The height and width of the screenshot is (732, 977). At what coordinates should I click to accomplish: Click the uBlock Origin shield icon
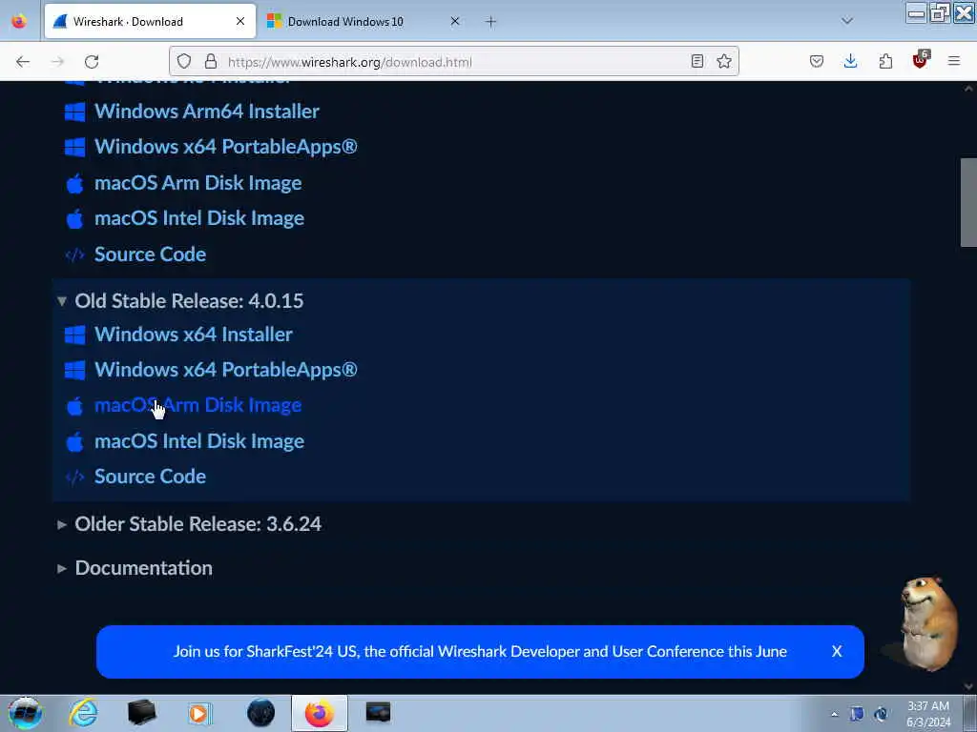tap(921, 60)
